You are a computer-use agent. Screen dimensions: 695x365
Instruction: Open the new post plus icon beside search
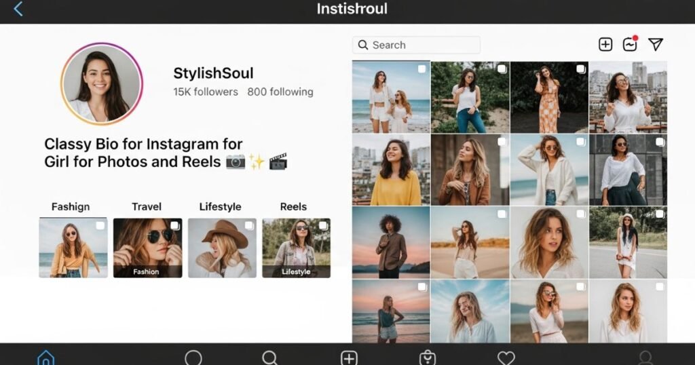click(605, 44)
